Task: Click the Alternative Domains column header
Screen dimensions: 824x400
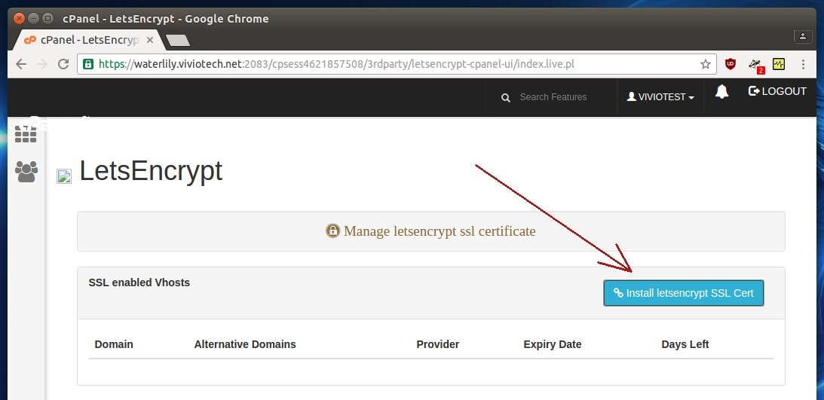Action: pyautogui.click(x=245, y=344)
